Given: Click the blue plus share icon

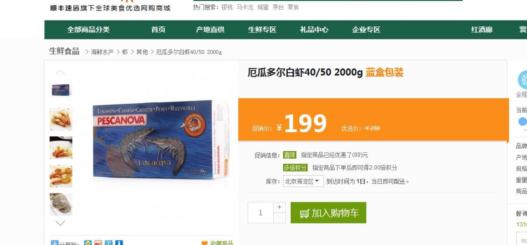Looking at the screenshot, I should tap(54, 243).
